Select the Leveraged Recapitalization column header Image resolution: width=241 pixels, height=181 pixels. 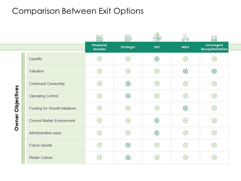coord(214,47)
